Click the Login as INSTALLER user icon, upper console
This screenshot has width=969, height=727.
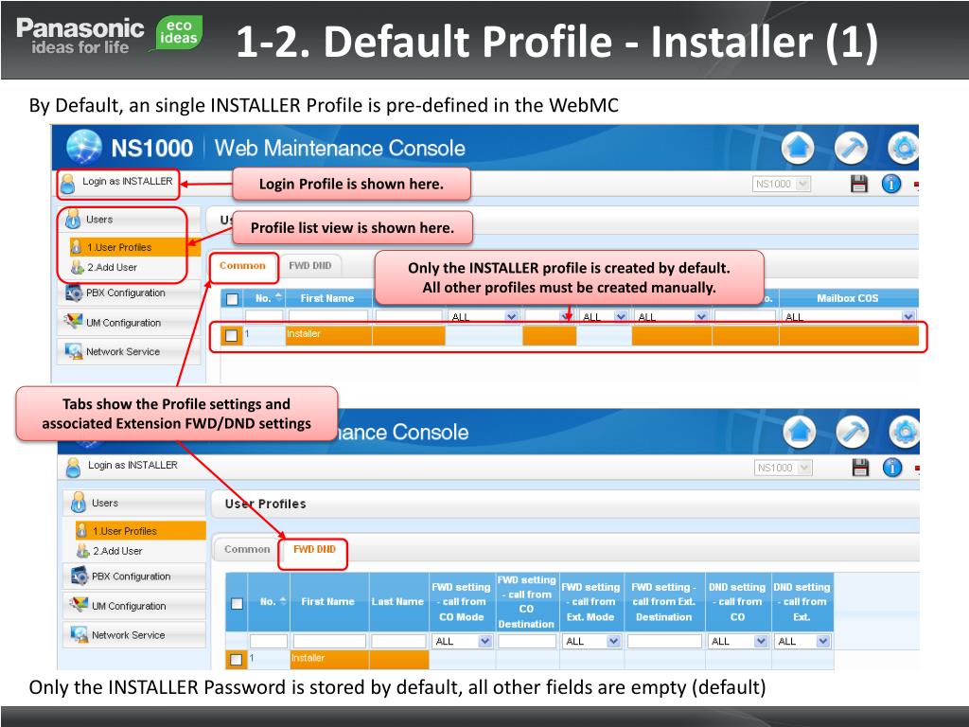tap(68, 183)
